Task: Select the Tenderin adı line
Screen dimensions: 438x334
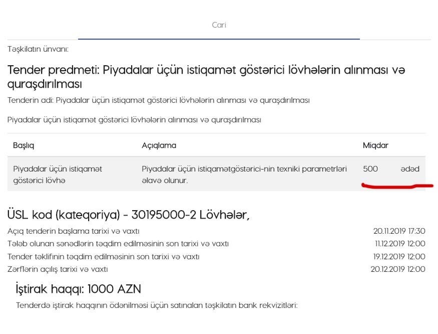Action: tap(158, 100)
